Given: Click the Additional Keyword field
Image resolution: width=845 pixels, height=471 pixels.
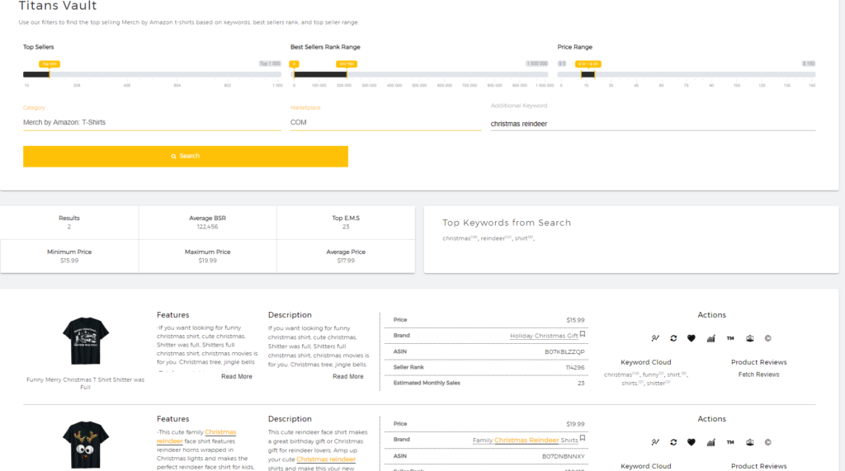Looking at the screenshot, I should point(653,124).
